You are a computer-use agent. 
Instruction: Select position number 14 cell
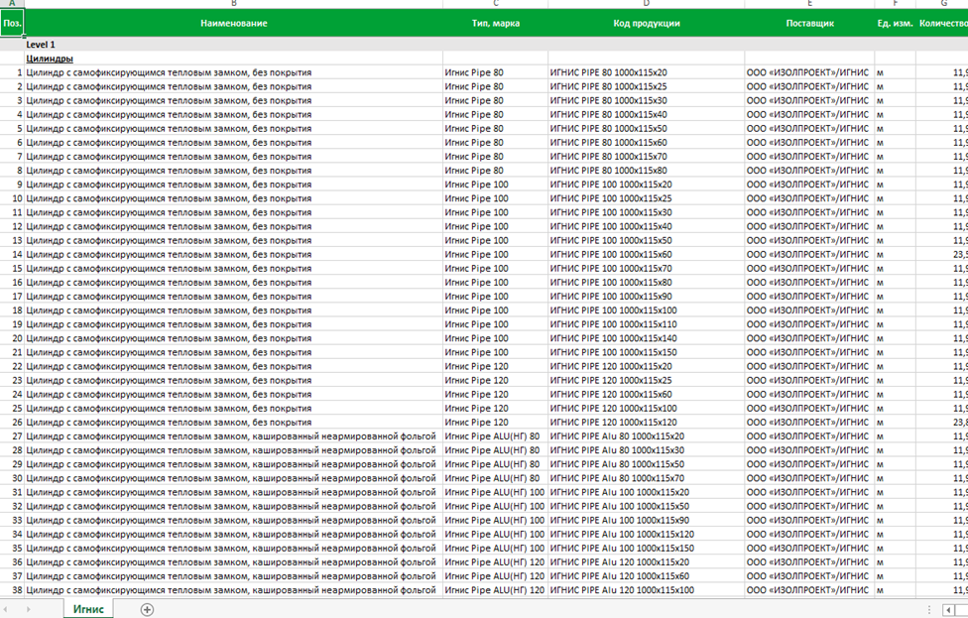point(12,254)
